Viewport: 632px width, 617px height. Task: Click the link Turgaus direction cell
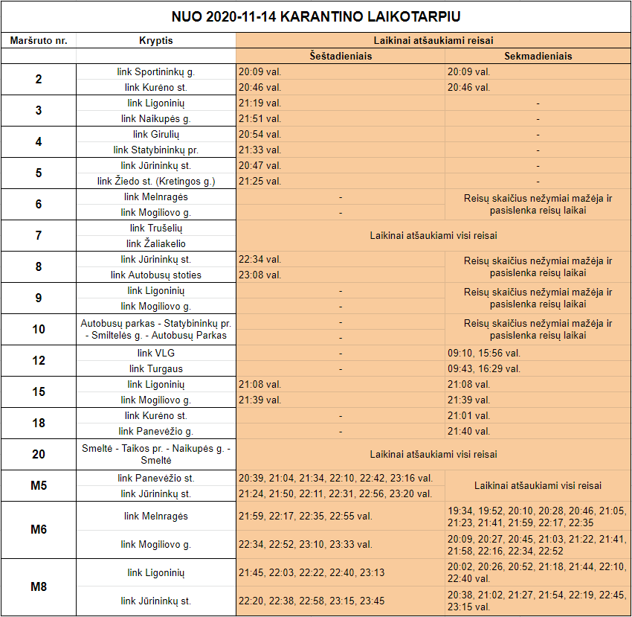(156, 368)
